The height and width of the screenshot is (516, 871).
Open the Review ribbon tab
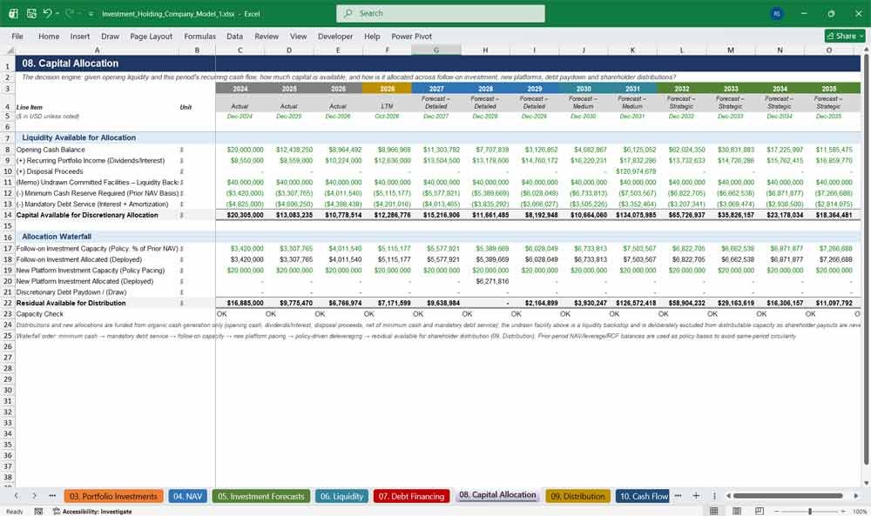click(x=267, y=36)
